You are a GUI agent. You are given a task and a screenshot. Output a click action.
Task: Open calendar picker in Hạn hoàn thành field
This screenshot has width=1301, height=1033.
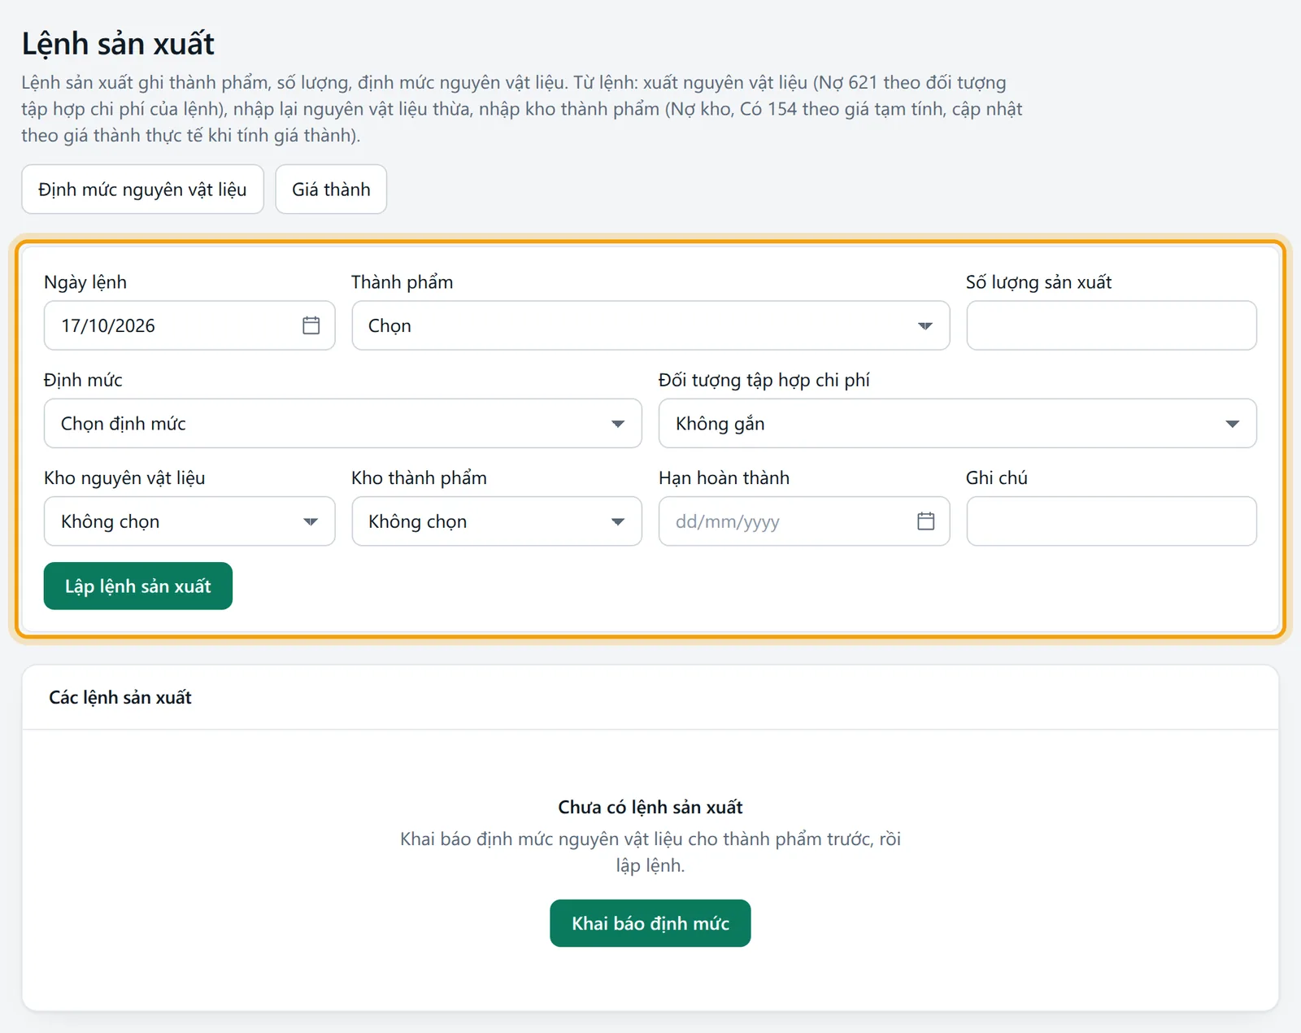pyautogui.click(x=925, y=521)
